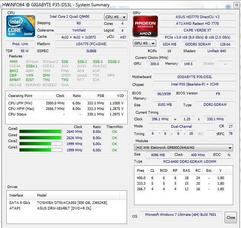
Task: Select the Core0 usage bar
Action: click(41, 131)
